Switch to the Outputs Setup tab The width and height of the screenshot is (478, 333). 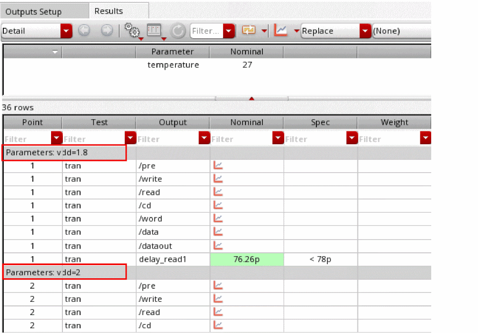(x=34, y=12)
